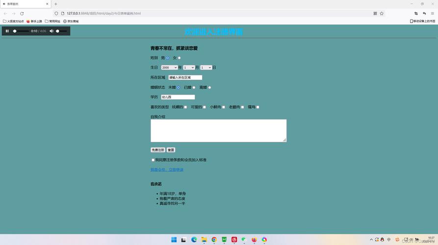Pause the audio player
The image size is (438, 245).
point(7,31)
